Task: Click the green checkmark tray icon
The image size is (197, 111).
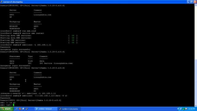Action: 183,109
